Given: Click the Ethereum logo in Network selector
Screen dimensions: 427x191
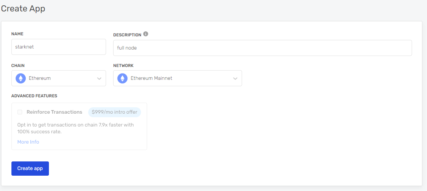Looking at the screenshot, I should (x=122, y=78).
